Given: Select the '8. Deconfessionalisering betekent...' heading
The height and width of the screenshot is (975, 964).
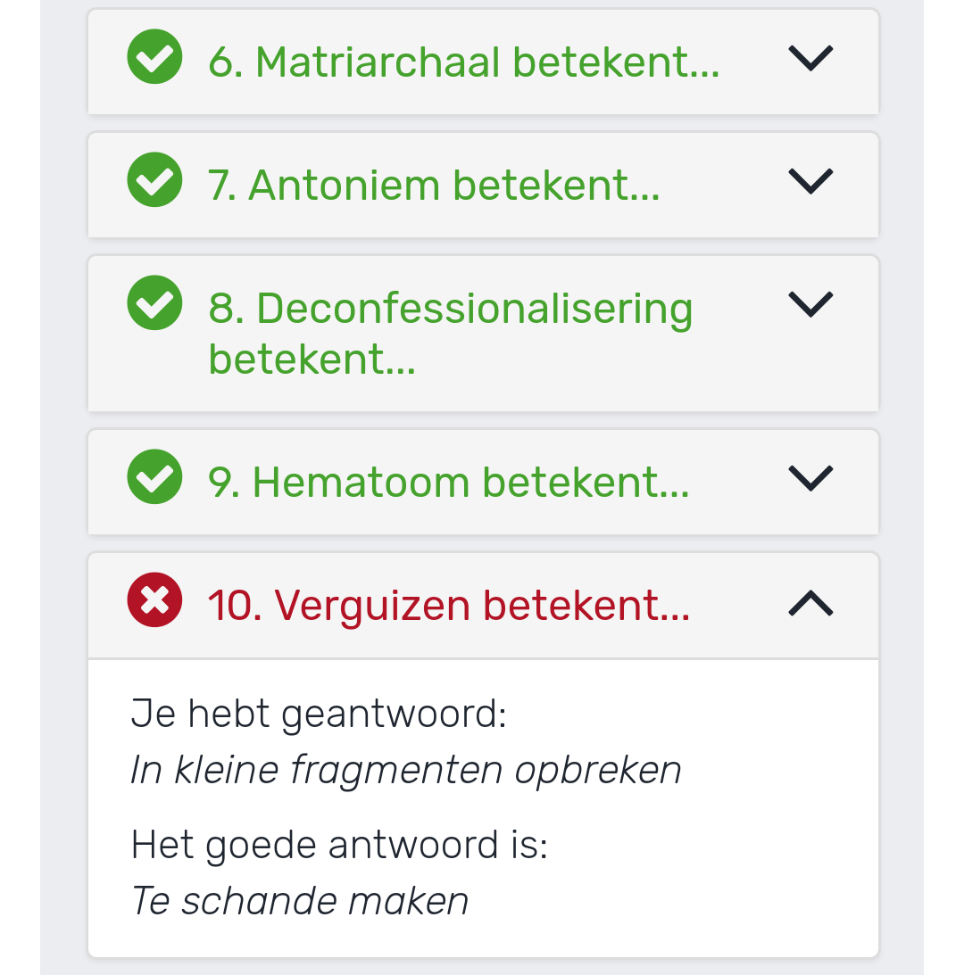Looking at the screenshot, I should pos(450,334).
